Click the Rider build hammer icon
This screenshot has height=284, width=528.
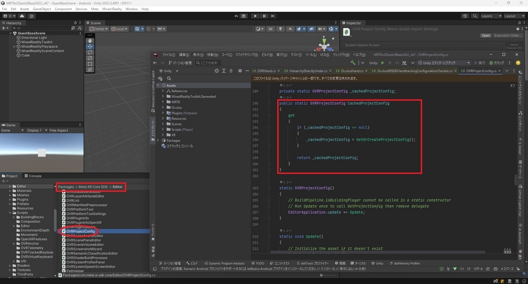point(352,63)
